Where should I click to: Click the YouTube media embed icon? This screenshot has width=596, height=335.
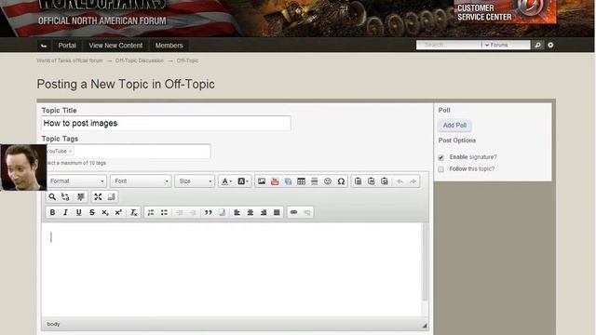click(275, 181)
